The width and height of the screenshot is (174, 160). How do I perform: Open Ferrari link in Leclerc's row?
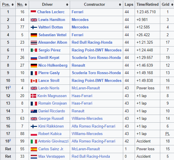(x=78, y=12)
